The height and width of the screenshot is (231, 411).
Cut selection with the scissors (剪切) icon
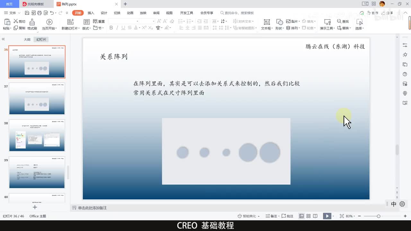coord(16,21)
